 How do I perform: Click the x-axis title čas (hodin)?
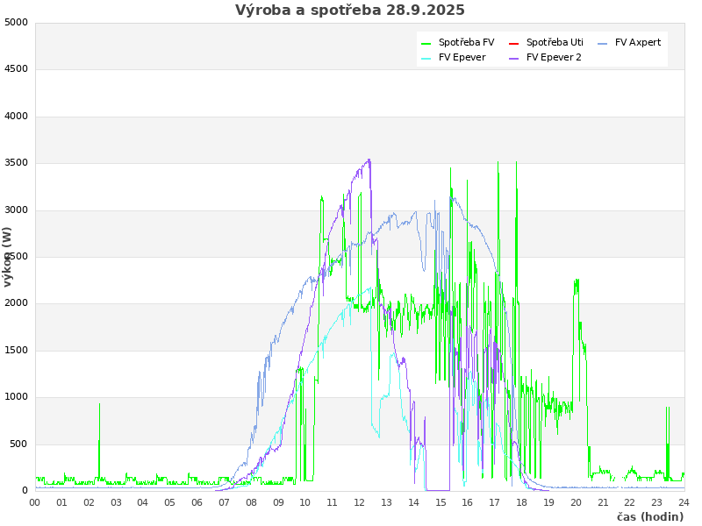(x=649, y=516)
